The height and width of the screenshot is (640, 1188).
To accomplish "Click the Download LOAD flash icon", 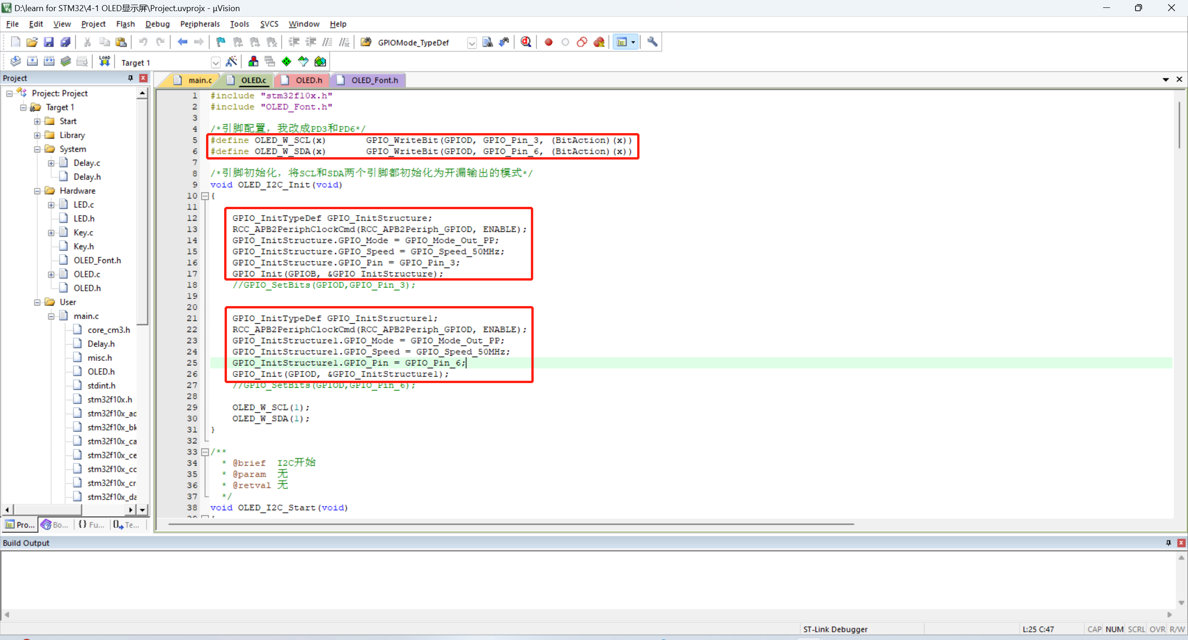I will [x=104, y=61].
